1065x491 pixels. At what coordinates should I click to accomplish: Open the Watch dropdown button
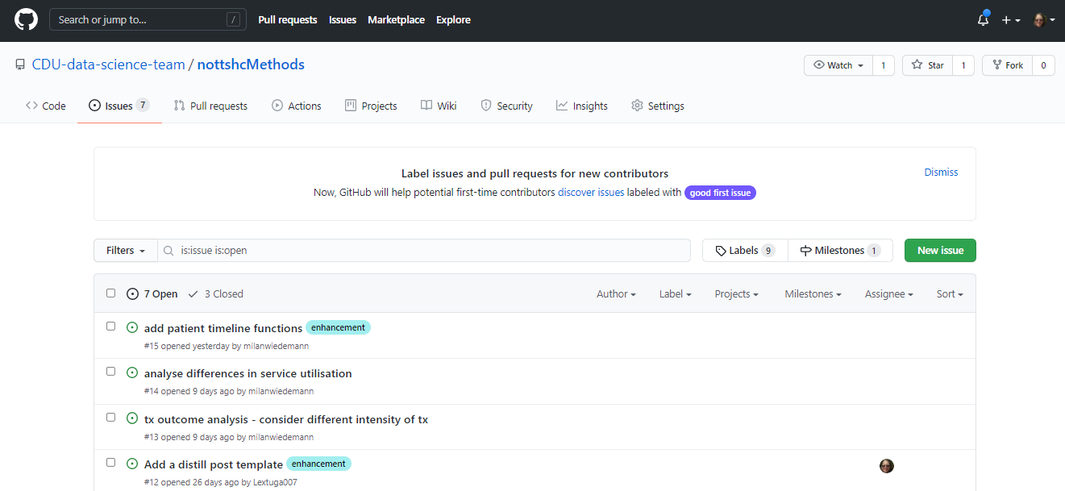(838, 65)
